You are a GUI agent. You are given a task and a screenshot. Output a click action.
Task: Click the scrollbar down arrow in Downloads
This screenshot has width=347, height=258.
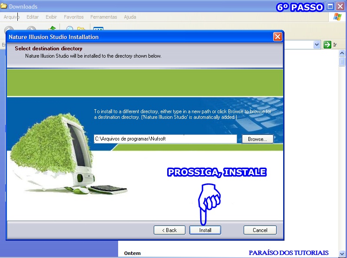tap(342, 253)
